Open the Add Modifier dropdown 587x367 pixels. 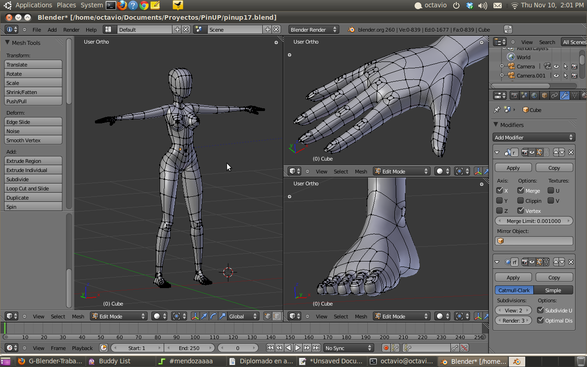click(x=534, y=138)
